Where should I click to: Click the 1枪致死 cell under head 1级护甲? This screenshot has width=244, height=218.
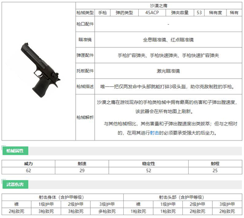tap(168, 211)
